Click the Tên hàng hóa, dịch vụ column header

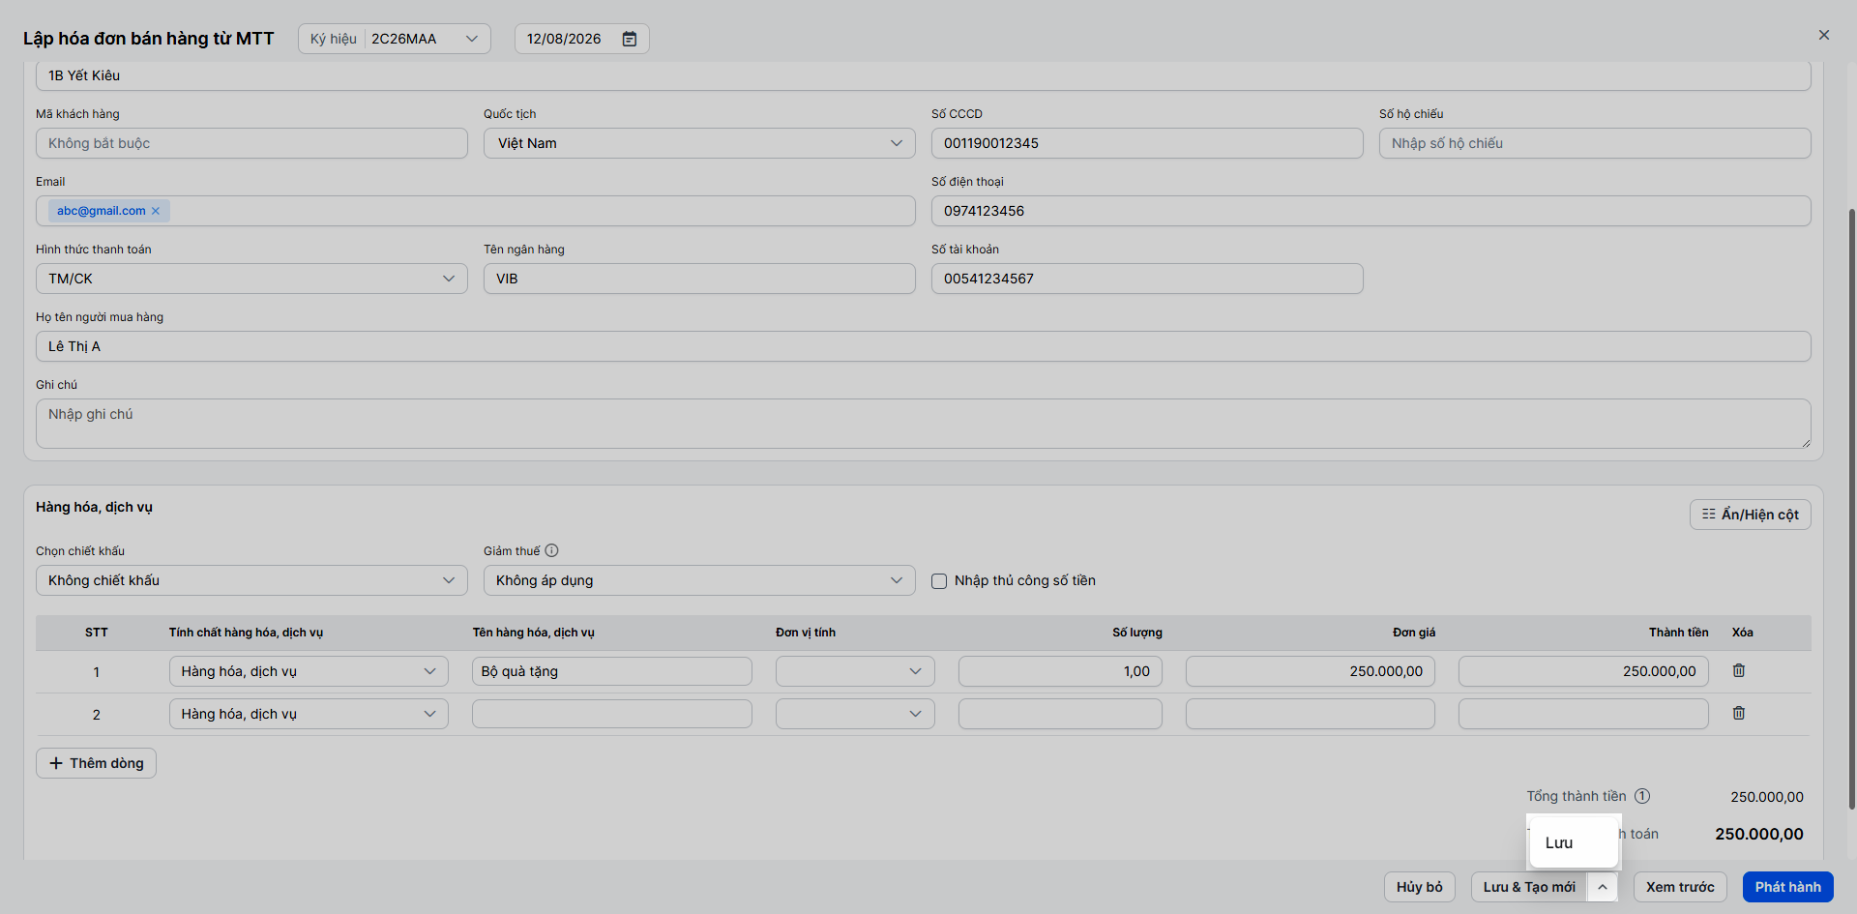click(533, 633)
